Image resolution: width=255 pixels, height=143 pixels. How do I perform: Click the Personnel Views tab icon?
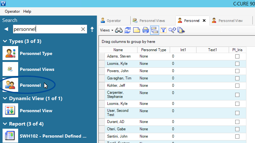tap(135, 20)
